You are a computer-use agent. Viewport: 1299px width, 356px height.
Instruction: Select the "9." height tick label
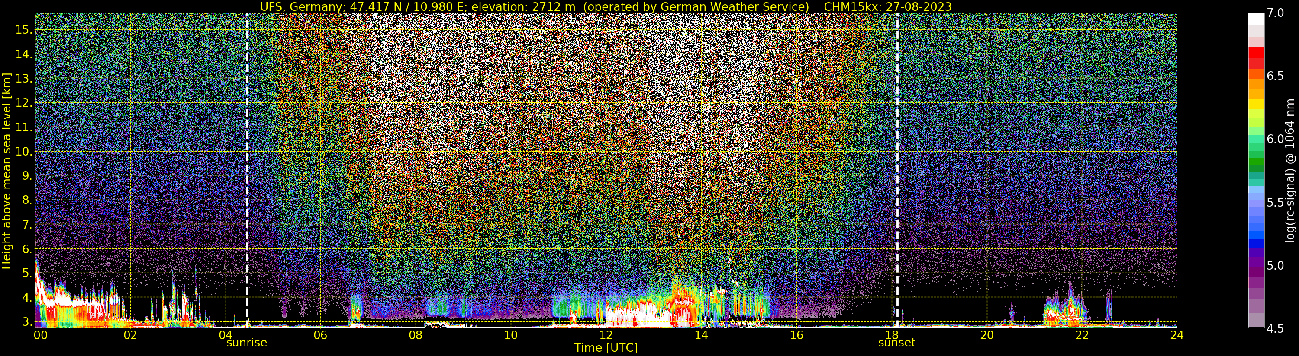[x=27, y=176]
